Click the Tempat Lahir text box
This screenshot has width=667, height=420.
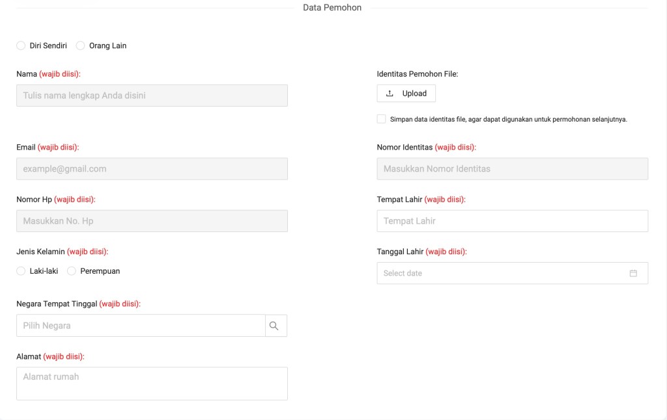(512, 221)
